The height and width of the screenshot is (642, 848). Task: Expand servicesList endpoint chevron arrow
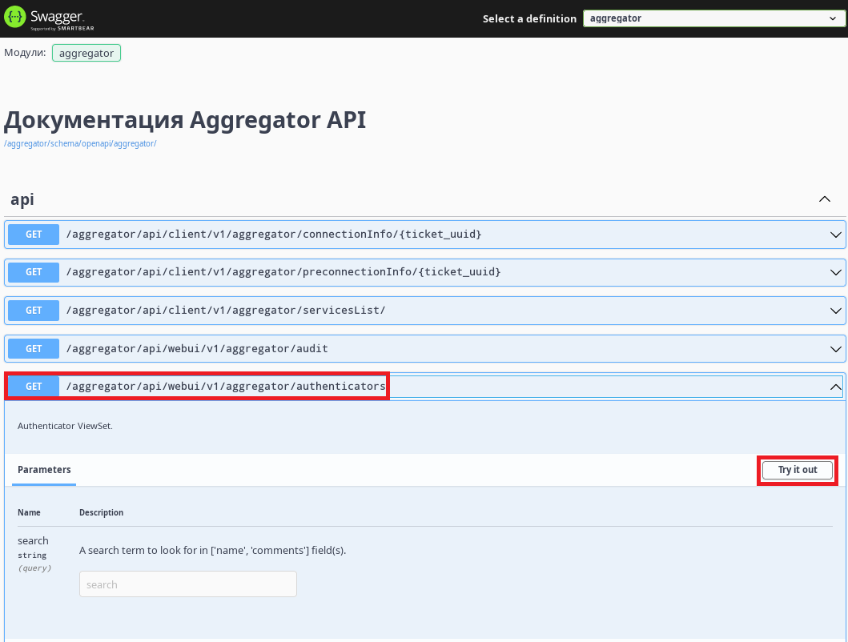pyautogui.click(x=835, y=311)
